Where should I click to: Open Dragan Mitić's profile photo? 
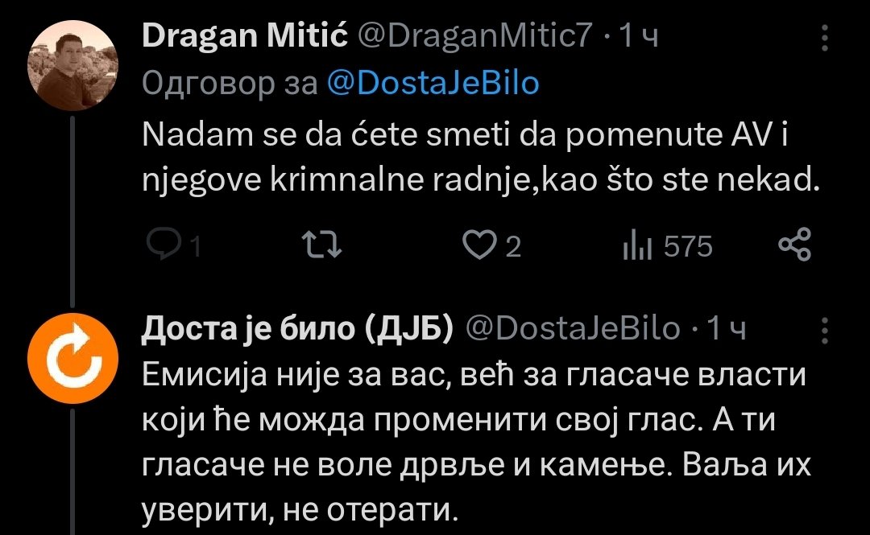[73, 66]
